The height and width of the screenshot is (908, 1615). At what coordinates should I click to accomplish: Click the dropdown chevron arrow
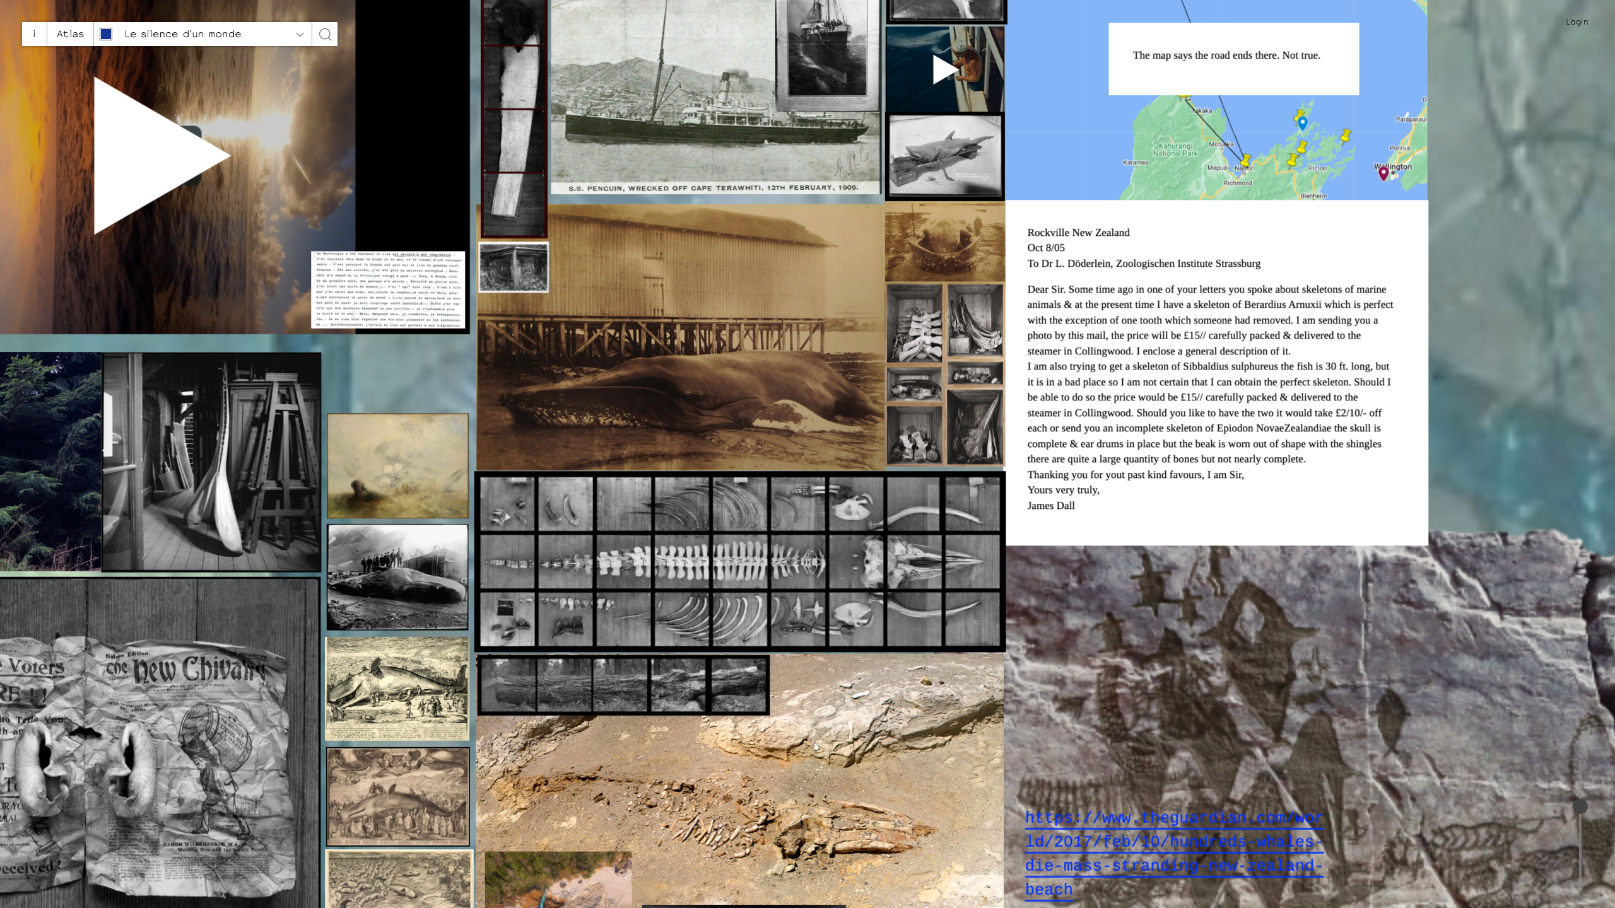click(300, 35)
